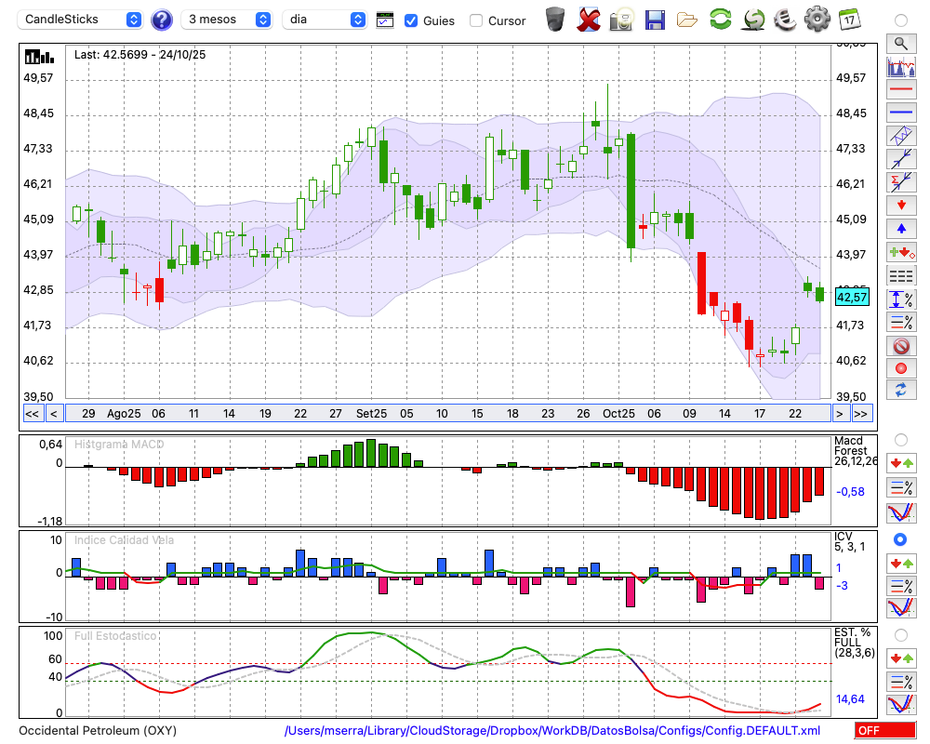Open the CandleSticks chart type dropdown
The image size is (930, 744).
point(80,20)
